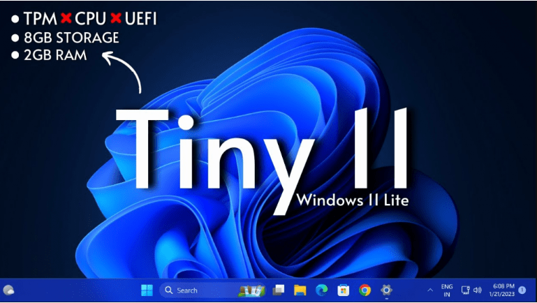Open the weather widgets icon on taskbar

coord(8,290)
